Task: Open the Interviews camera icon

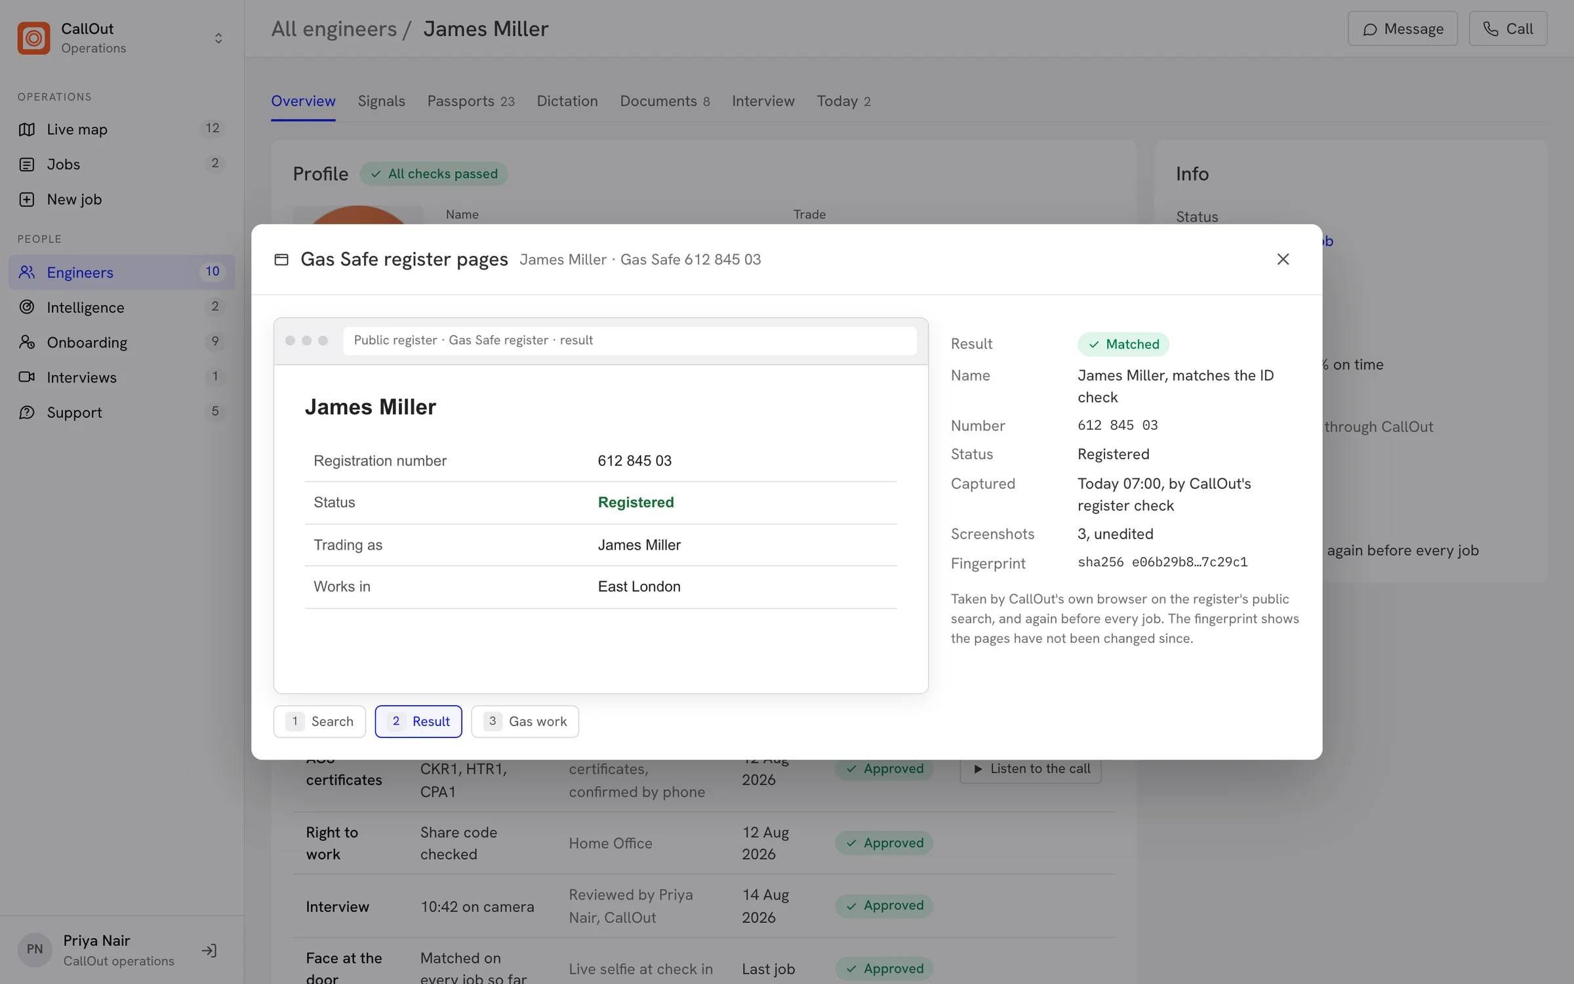Action: tap(27, 377)
